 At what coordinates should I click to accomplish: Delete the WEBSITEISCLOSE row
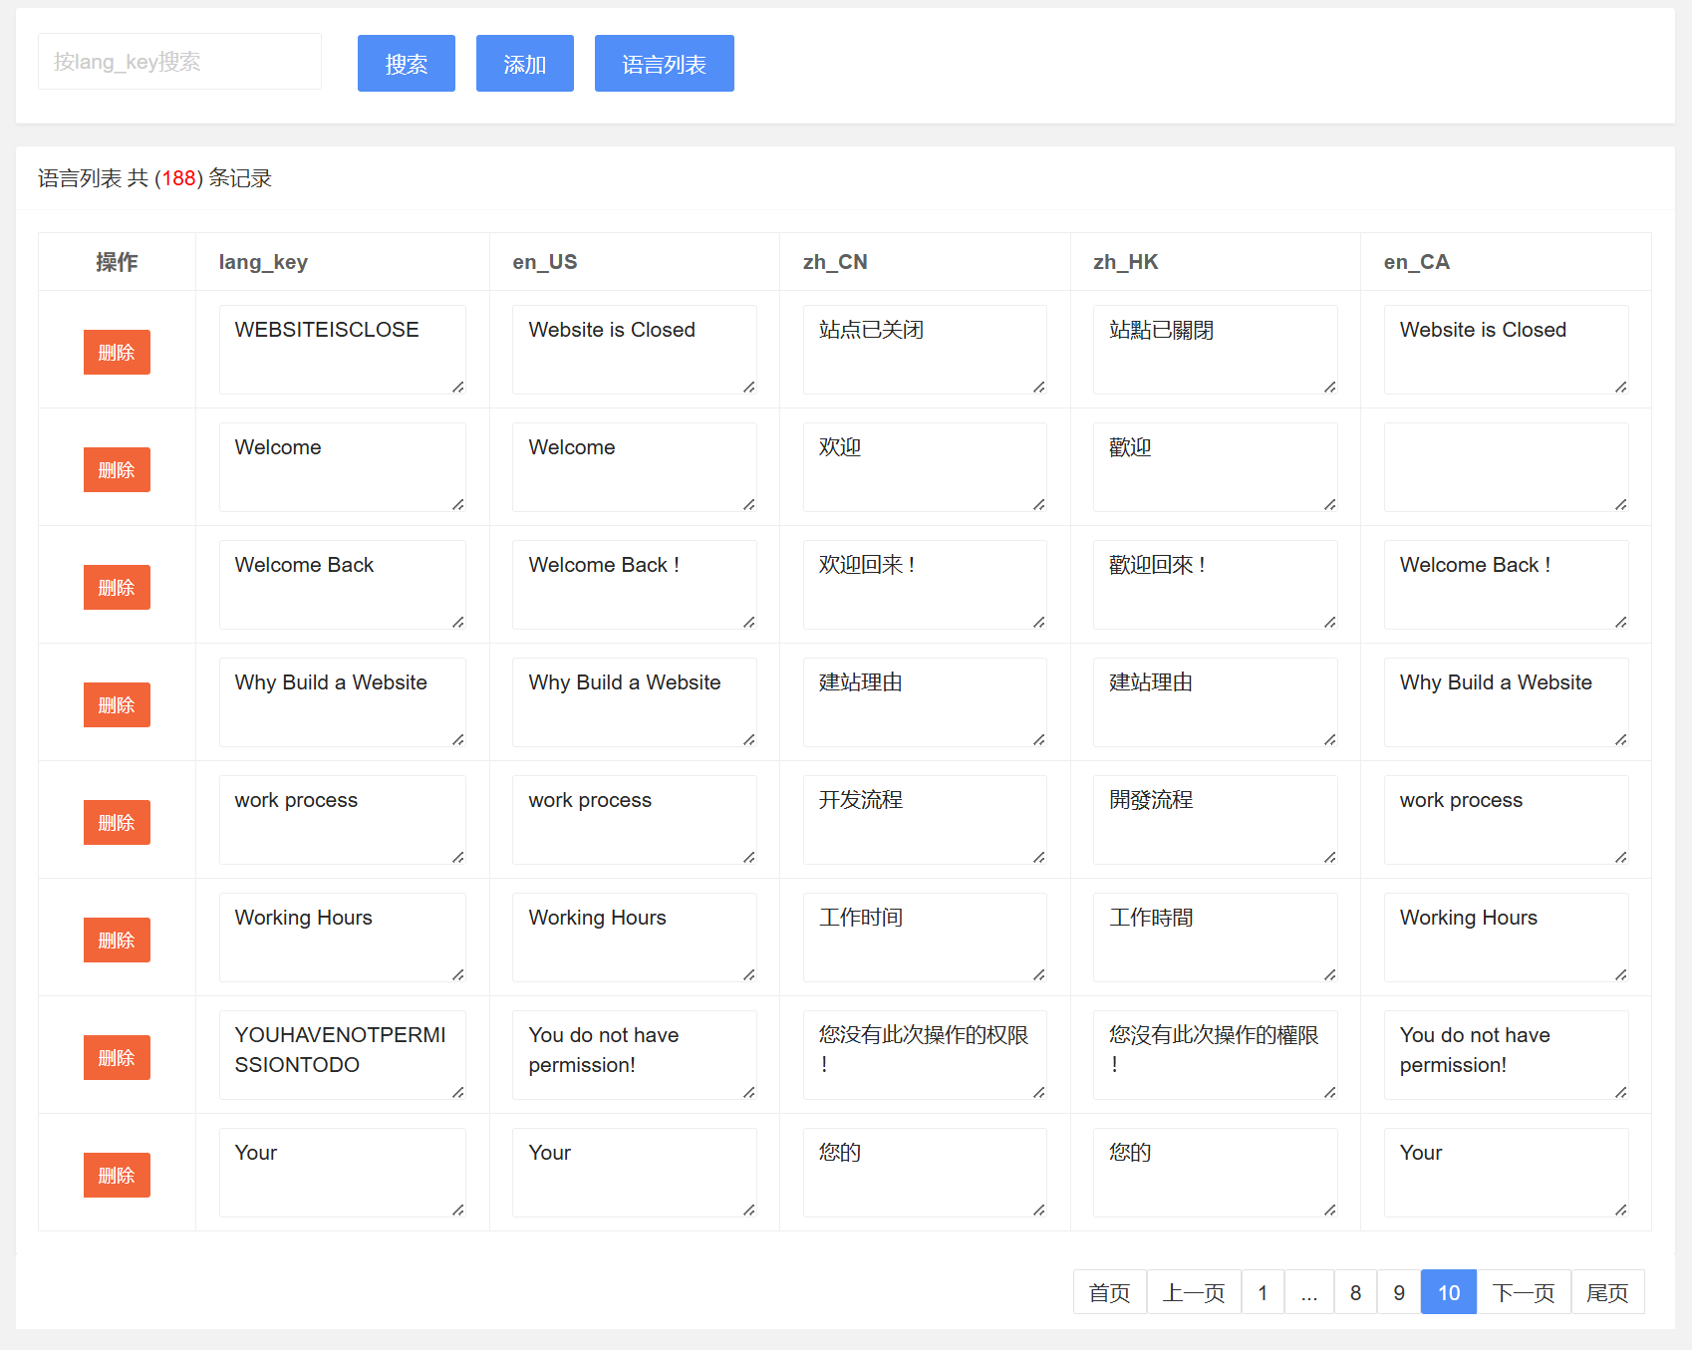click(x=117, y=353)
